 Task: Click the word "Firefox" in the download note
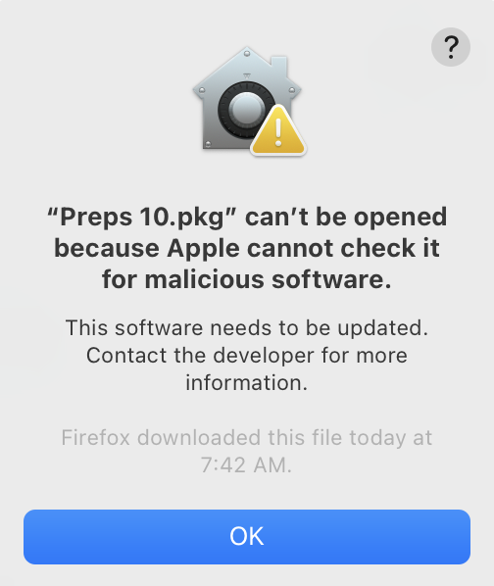click(96, 437)
